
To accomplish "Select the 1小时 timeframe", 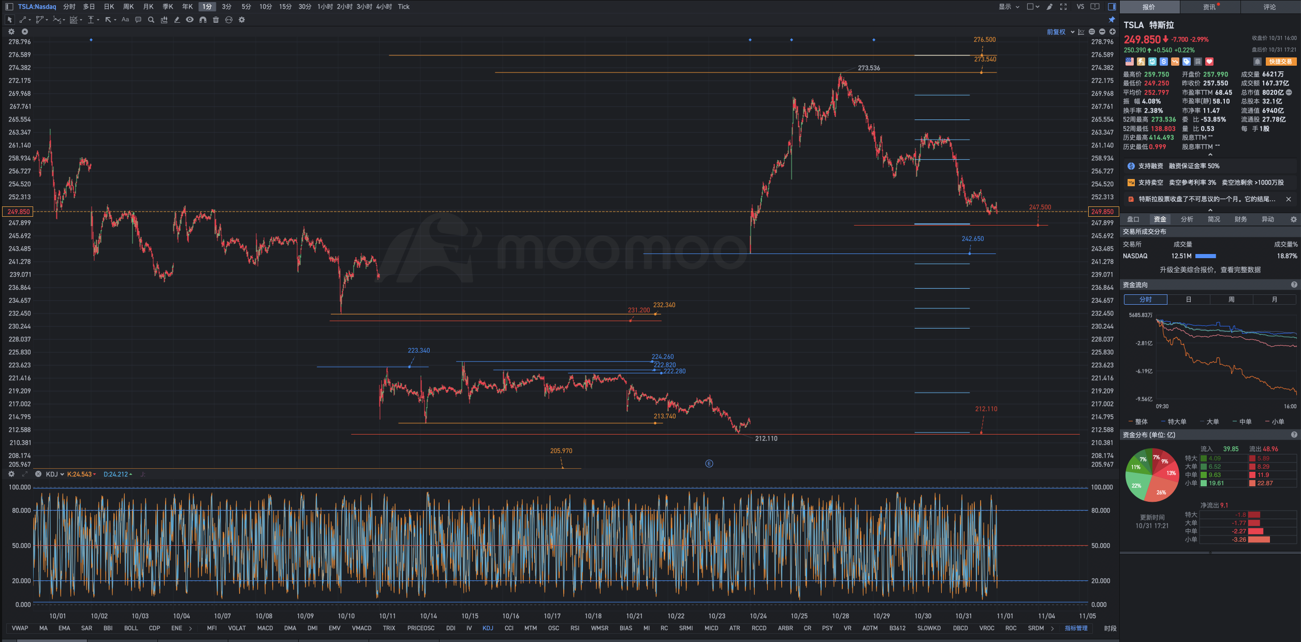I will pos(325,7).
